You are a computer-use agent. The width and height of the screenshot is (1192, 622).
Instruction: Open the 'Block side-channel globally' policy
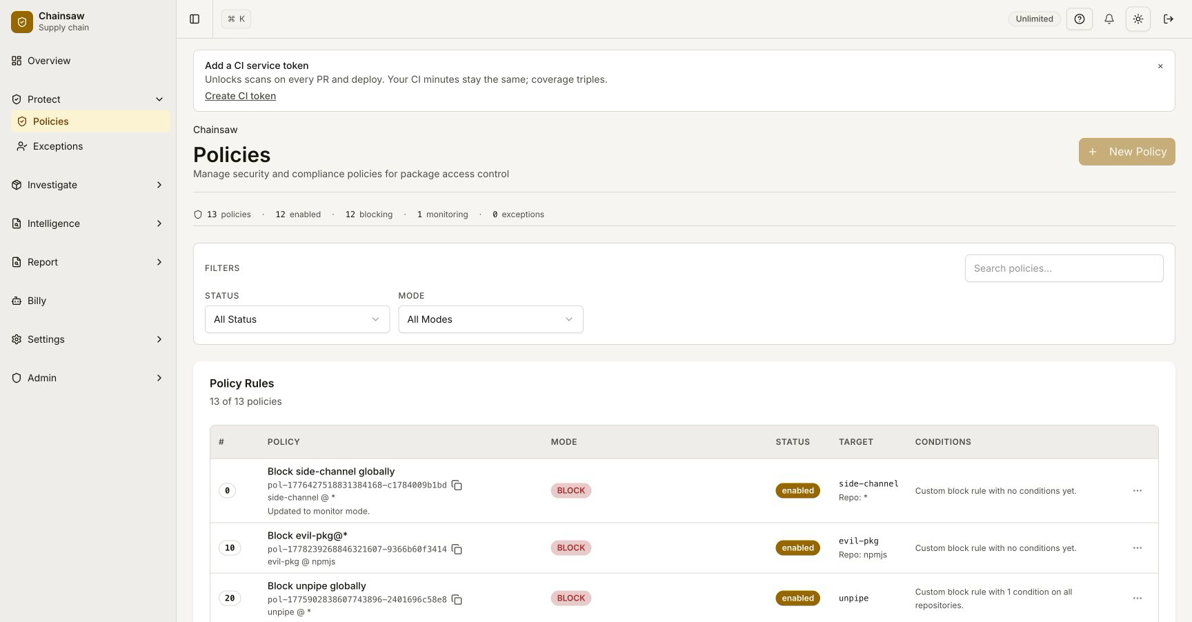[331, 472]
